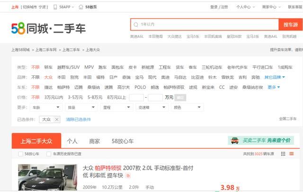303x192 pixels.
Task: Tick the 车源历史报告已查 checkbox
Action: [49, 154]
